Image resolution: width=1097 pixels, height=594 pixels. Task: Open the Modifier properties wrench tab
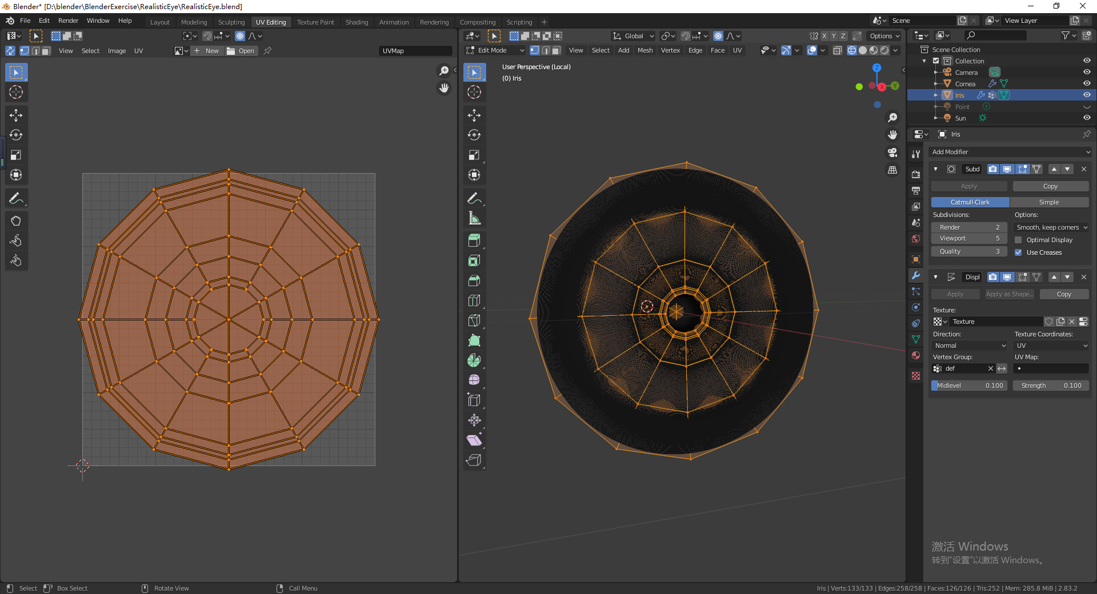(x=916, y=275)
